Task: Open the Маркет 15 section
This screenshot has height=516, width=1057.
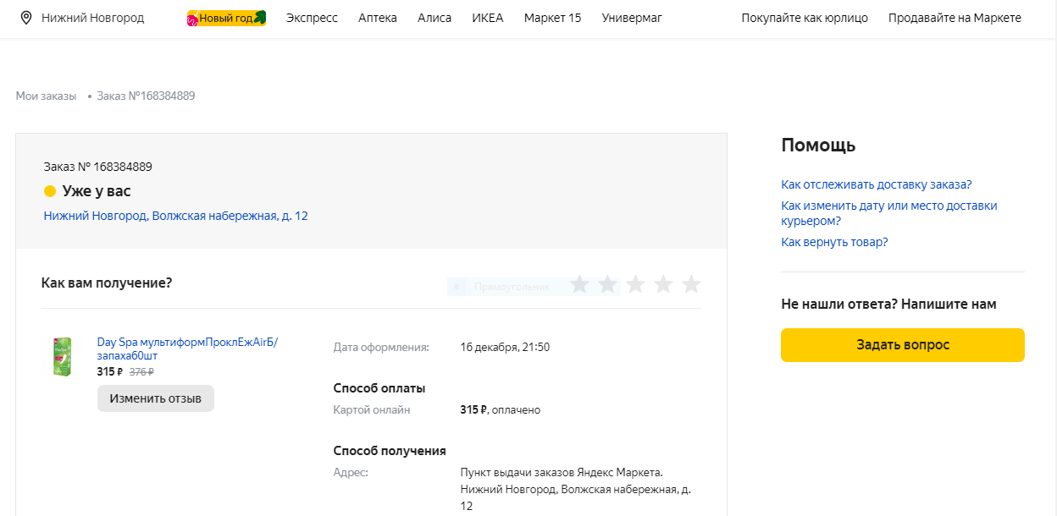Action: (551, 17)
